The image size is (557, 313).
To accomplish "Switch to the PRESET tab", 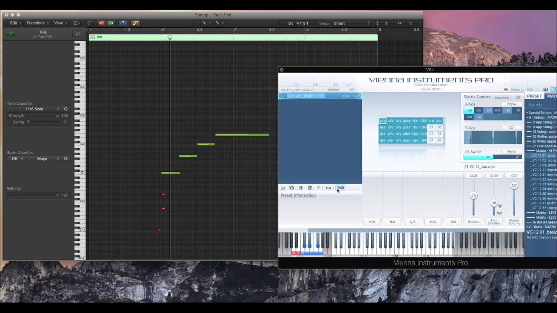I will 534,96.
